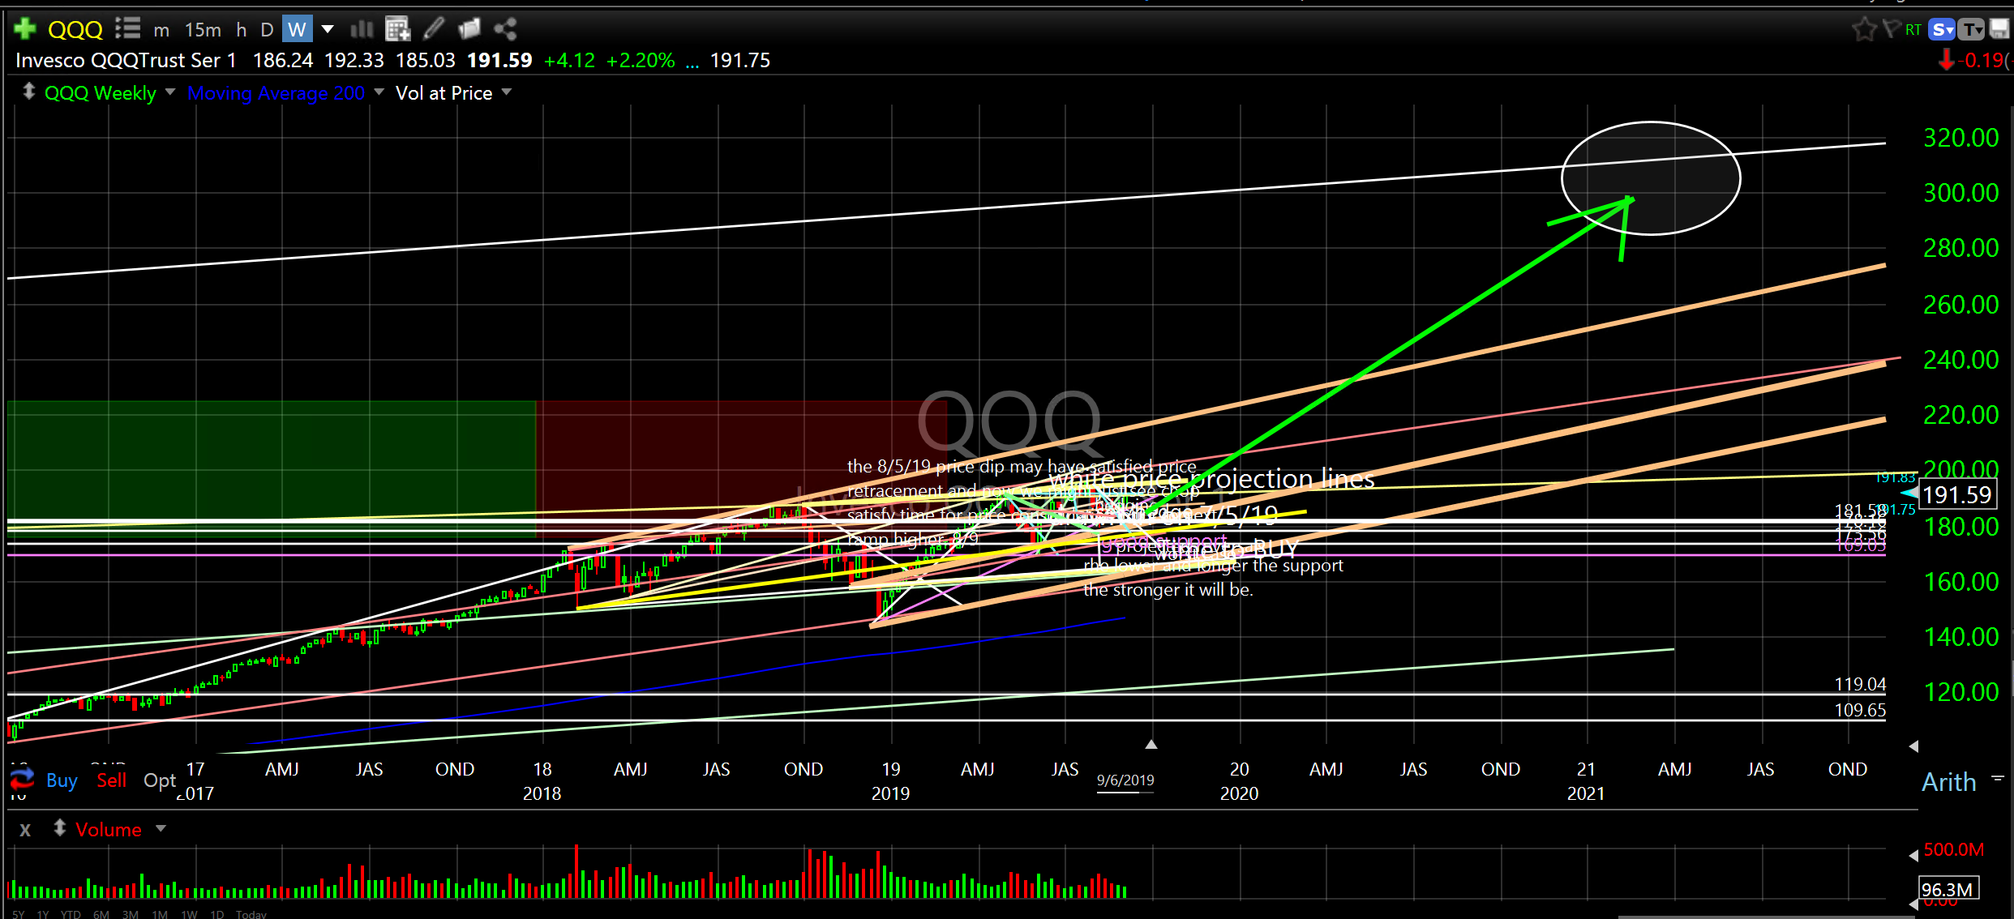Expand Moving Average 200 dropdown arrow

click(379, 92)
